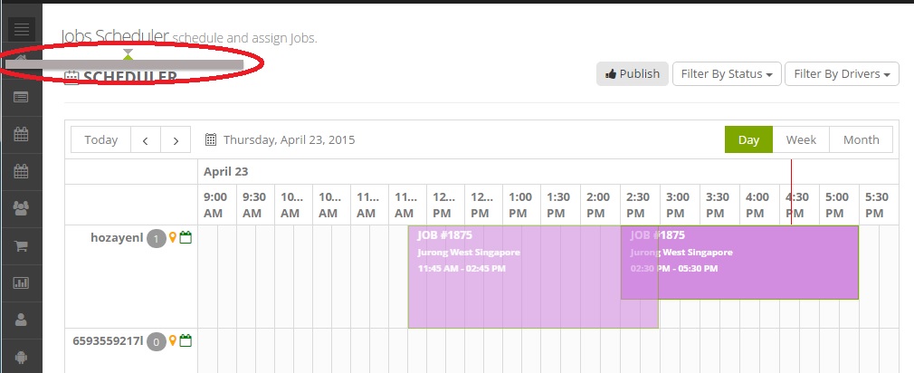Click the green calendar icon for 6593559217l
This screenshot has width=914, height=373.
coord(186,341)
